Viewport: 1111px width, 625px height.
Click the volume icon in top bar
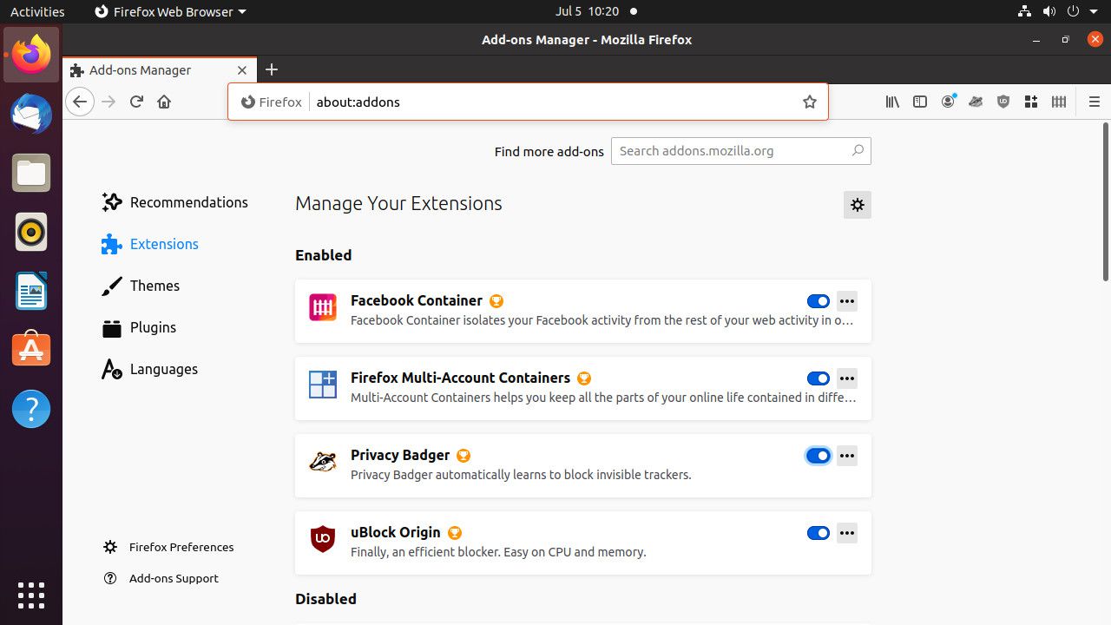[1049, 11]
